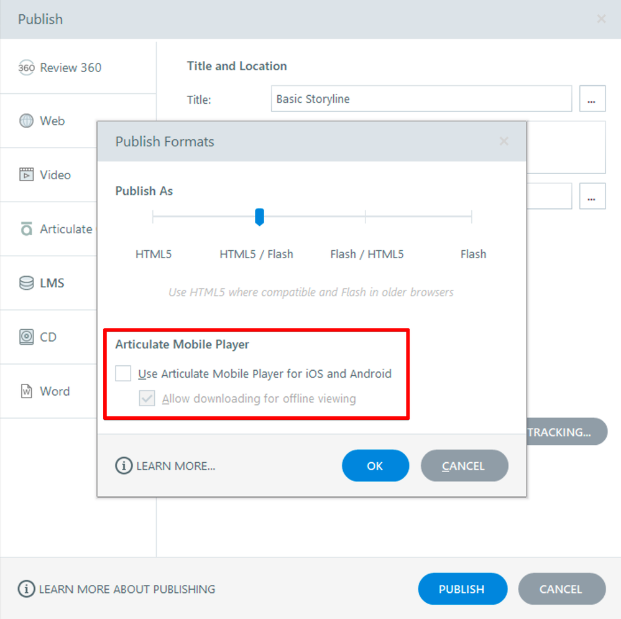The width and height of the screenshot is (621, 619).
Task: Close the Publish Formats dialog
Action: coord(504,141)
